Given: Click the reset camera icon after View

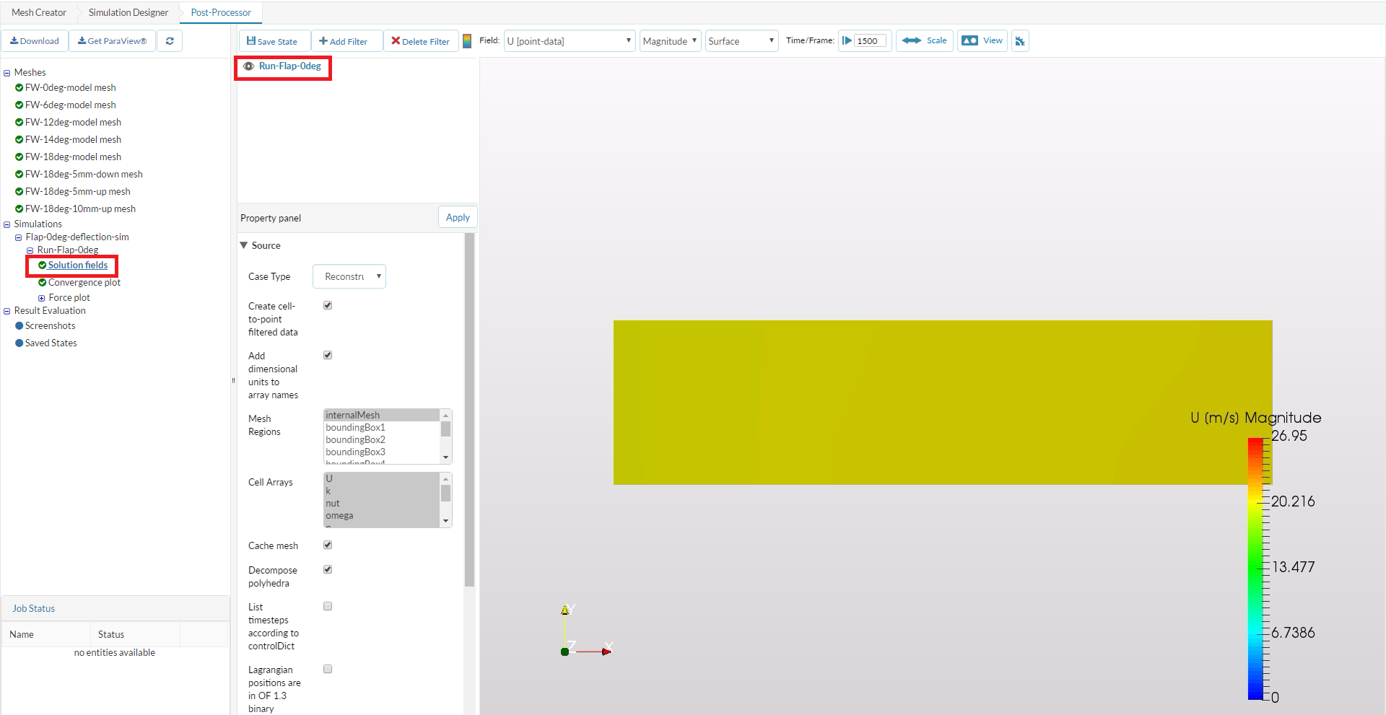Looking at the screenshot, I should coord(1020,41).
